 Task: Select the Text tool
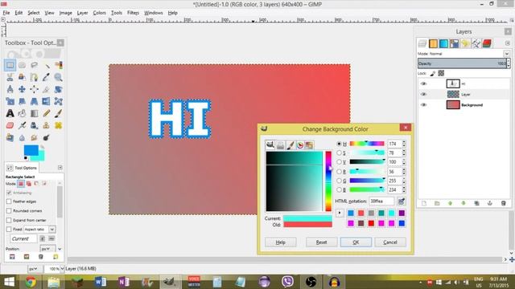coord(10,113)
